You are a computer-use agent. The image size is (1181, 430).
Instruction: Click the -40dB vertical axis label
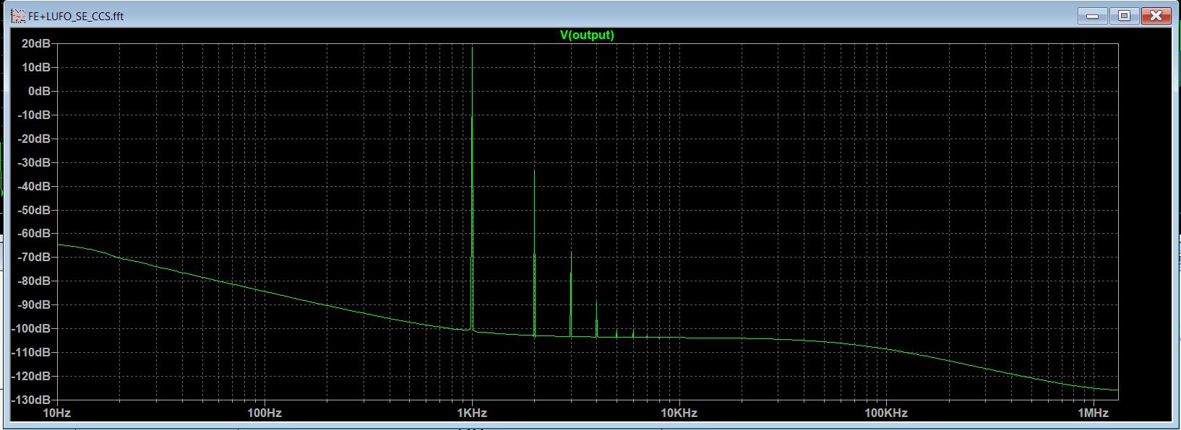pos(34,186)
